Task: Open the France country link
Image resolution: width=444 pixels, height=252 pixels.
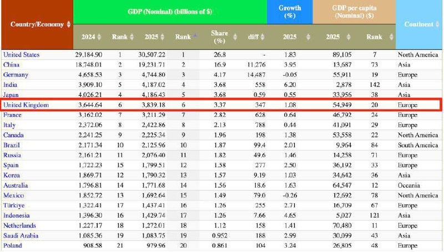Action: click(12, 115)
